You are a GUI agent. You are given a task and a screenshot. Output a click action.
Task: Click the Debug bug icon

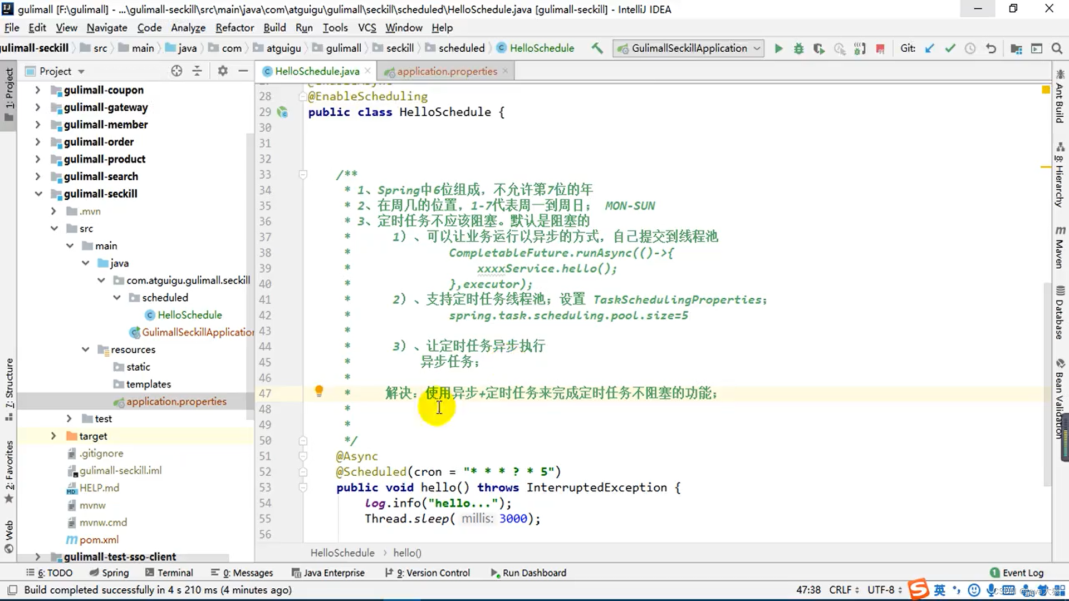[798, 48]
